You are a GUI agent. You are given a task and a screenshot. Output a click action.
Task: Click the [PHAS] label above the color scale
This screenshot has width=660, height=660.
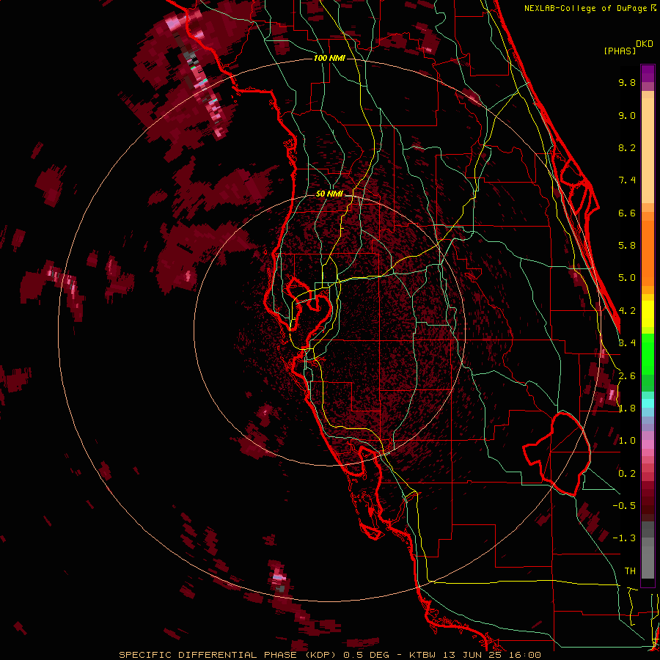[620, 51]
